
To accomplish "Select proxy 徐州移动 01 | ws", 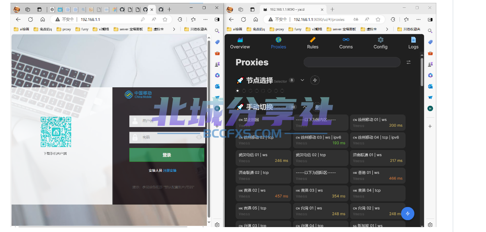I will (x=378, y=123).
